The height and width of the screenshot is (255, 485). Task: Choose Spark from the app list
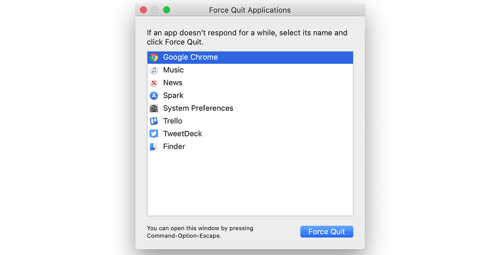tap(173, 96)
